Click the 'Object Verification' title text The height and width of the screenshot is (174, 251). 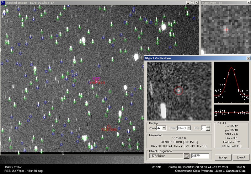pyautogui.click(x=158, y=58)
